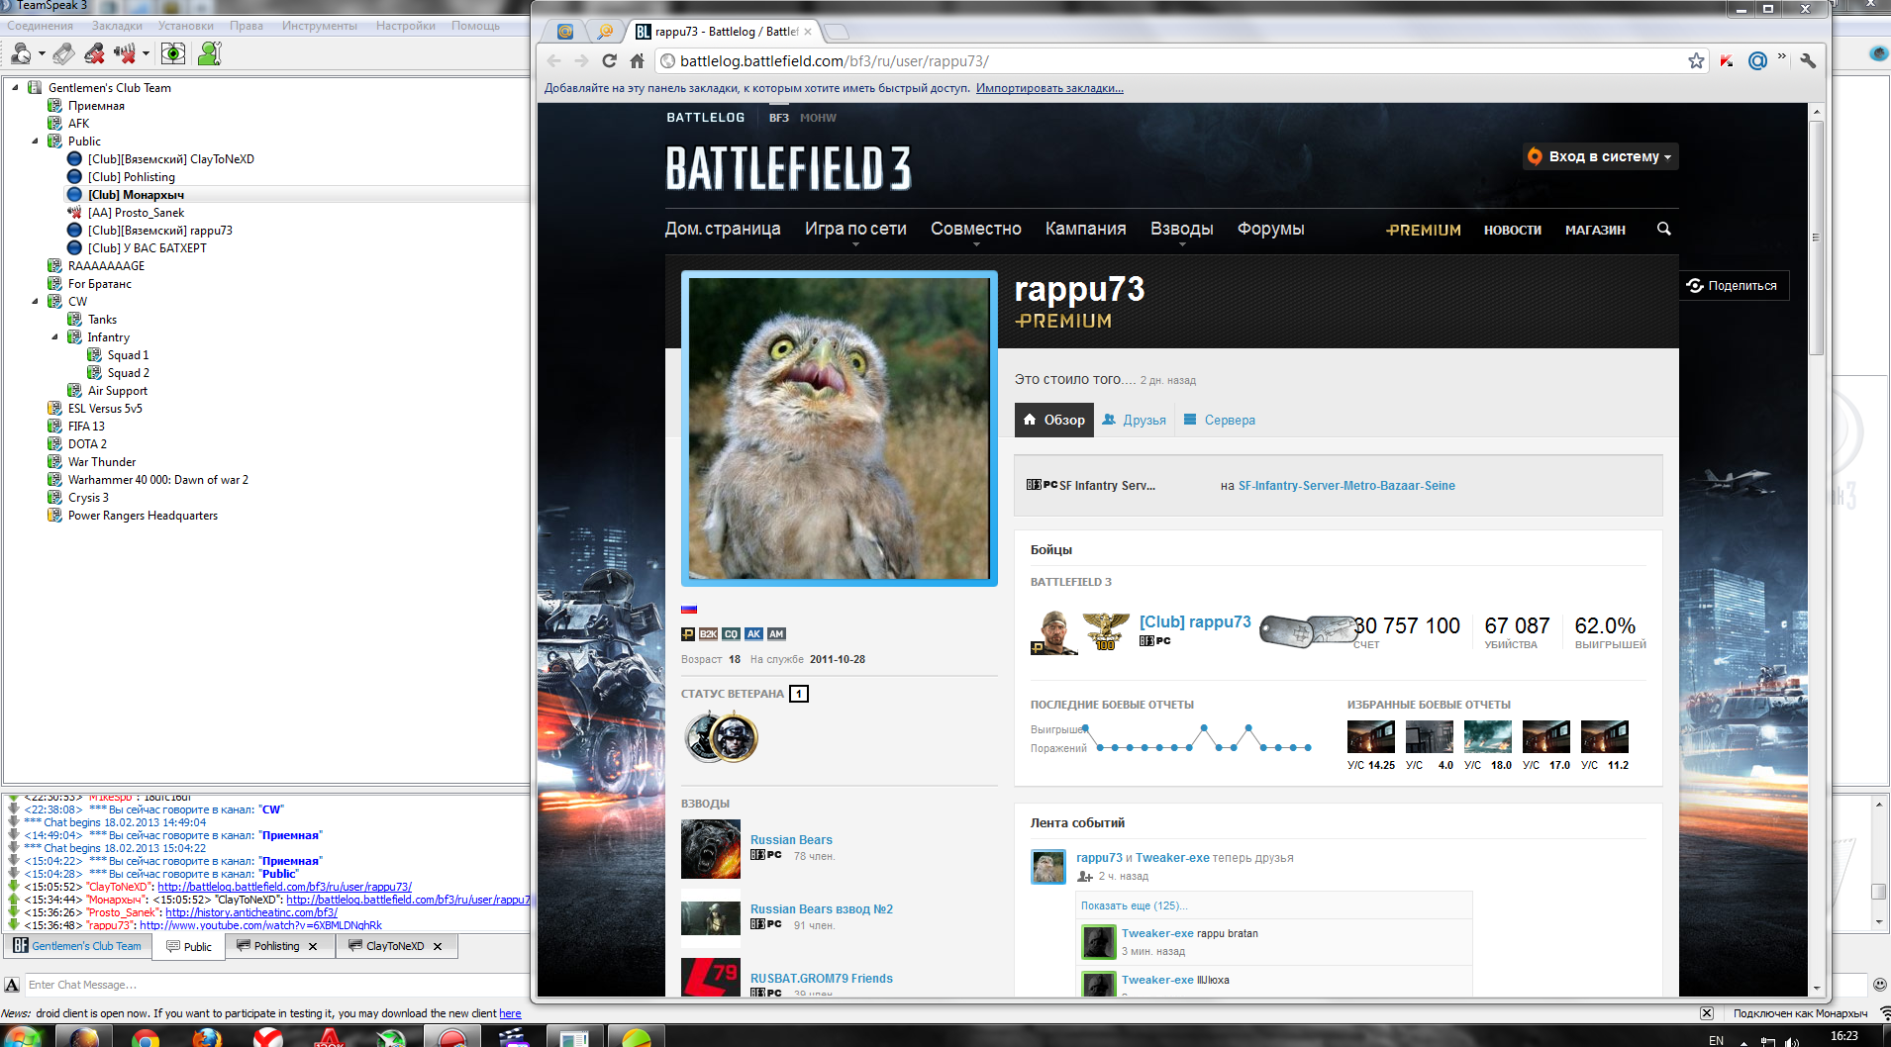The width and height of the screenshot is (1891, 1047).
Task: Open the Инструменты menu in TeamSpeak
Action: 319,26
